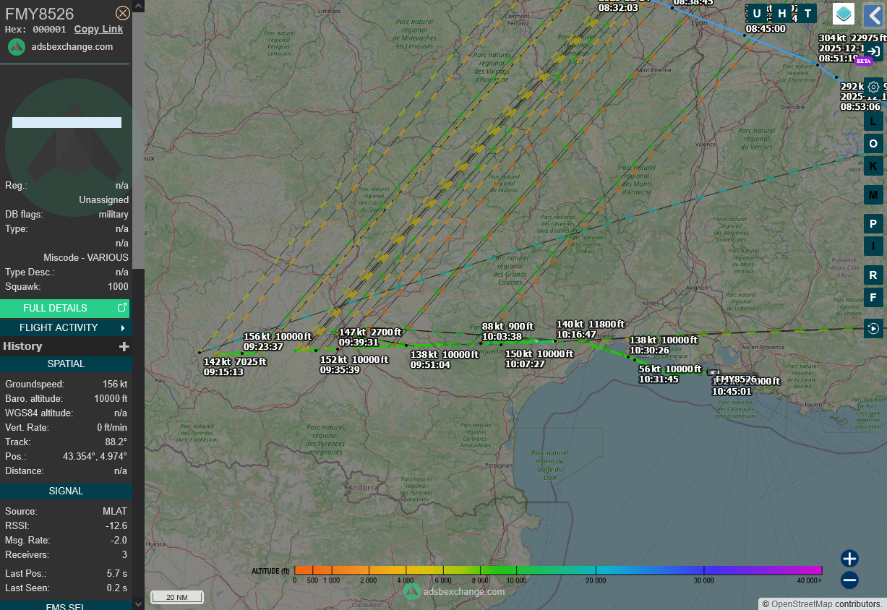Zoom out with the minus button
The height and width of the screenshot is (610, 887).
[x=849, y=580]
